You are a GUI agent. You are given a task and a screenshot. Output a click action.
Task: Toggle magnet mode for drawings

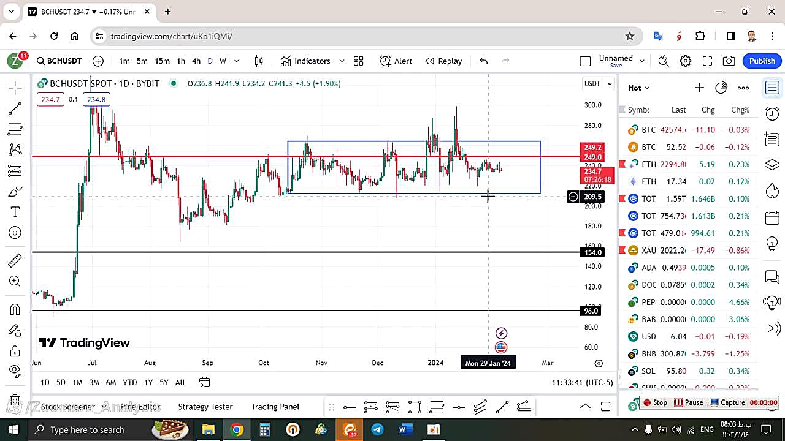15,309
